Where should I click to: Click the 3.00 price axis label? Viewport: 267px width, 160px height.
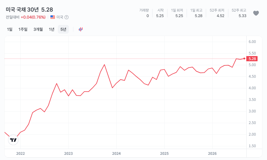click(252, 111)
